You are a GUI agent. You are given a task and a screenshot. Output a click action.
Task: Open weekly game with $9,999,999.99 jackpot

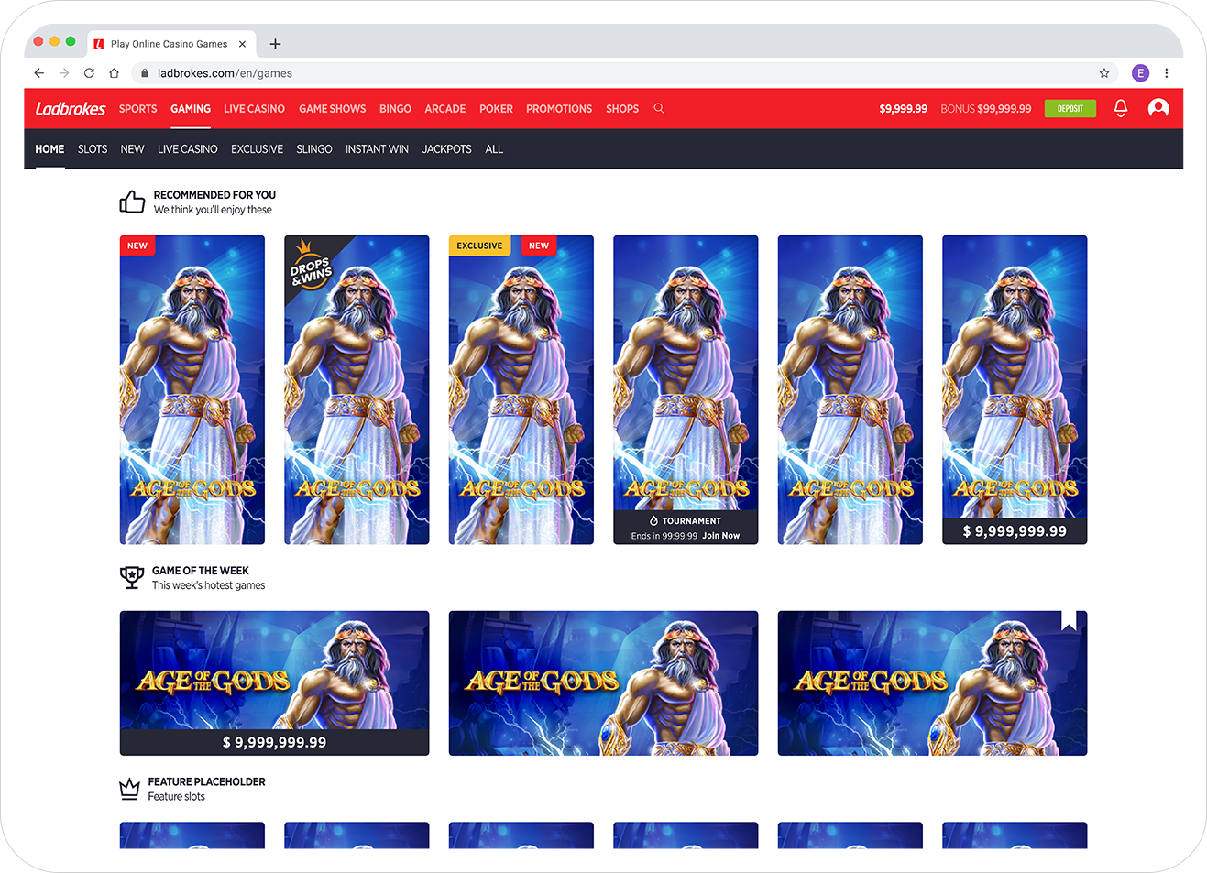(x=274, y=683)
